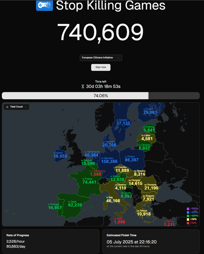The height and width of the screenshot is (254, 204).
Task: Click the hash icon in Total Count selector
Action: click(x=7, y=107)
